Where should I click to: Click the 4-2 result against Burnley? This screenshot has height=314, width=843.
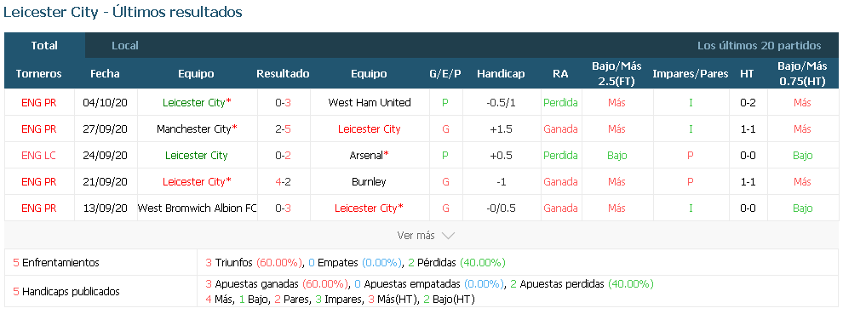point(283,182)
